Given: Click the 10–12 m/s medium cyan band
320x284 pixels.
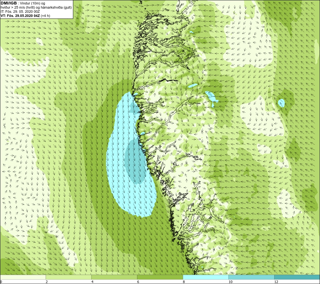Looking at the screenshot, I should click(252, 277).
